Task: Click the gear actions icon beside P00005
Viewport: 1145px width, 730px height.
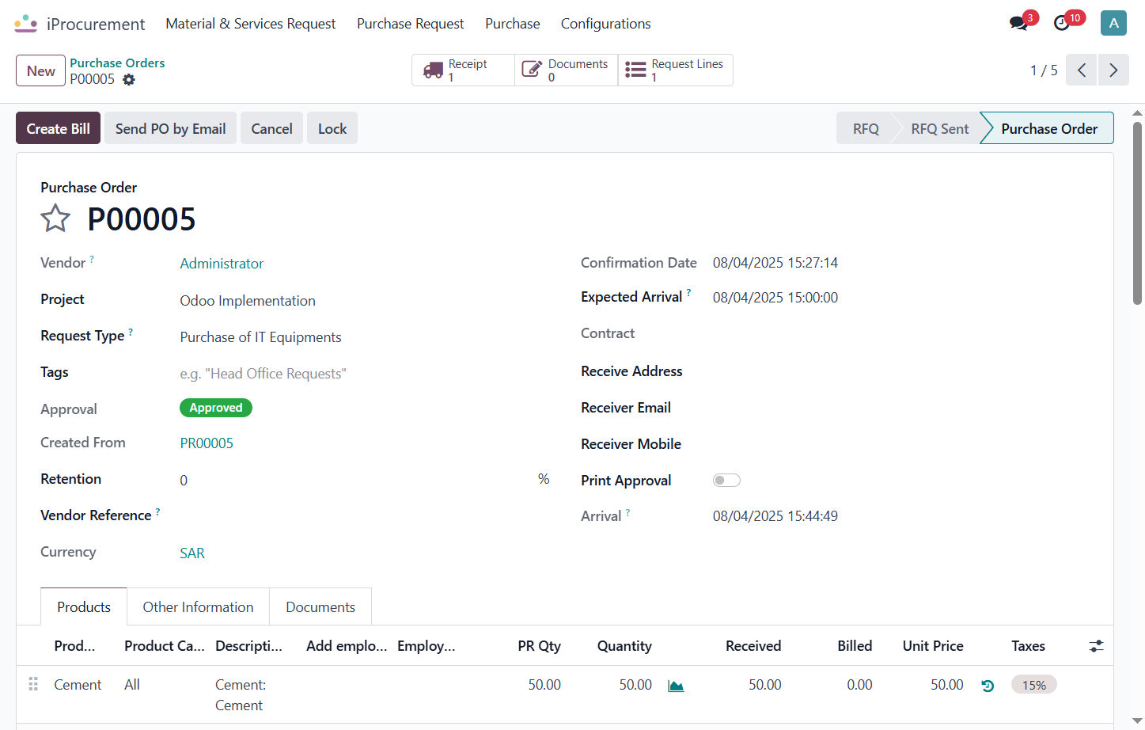Action: [x=129, y=79]
